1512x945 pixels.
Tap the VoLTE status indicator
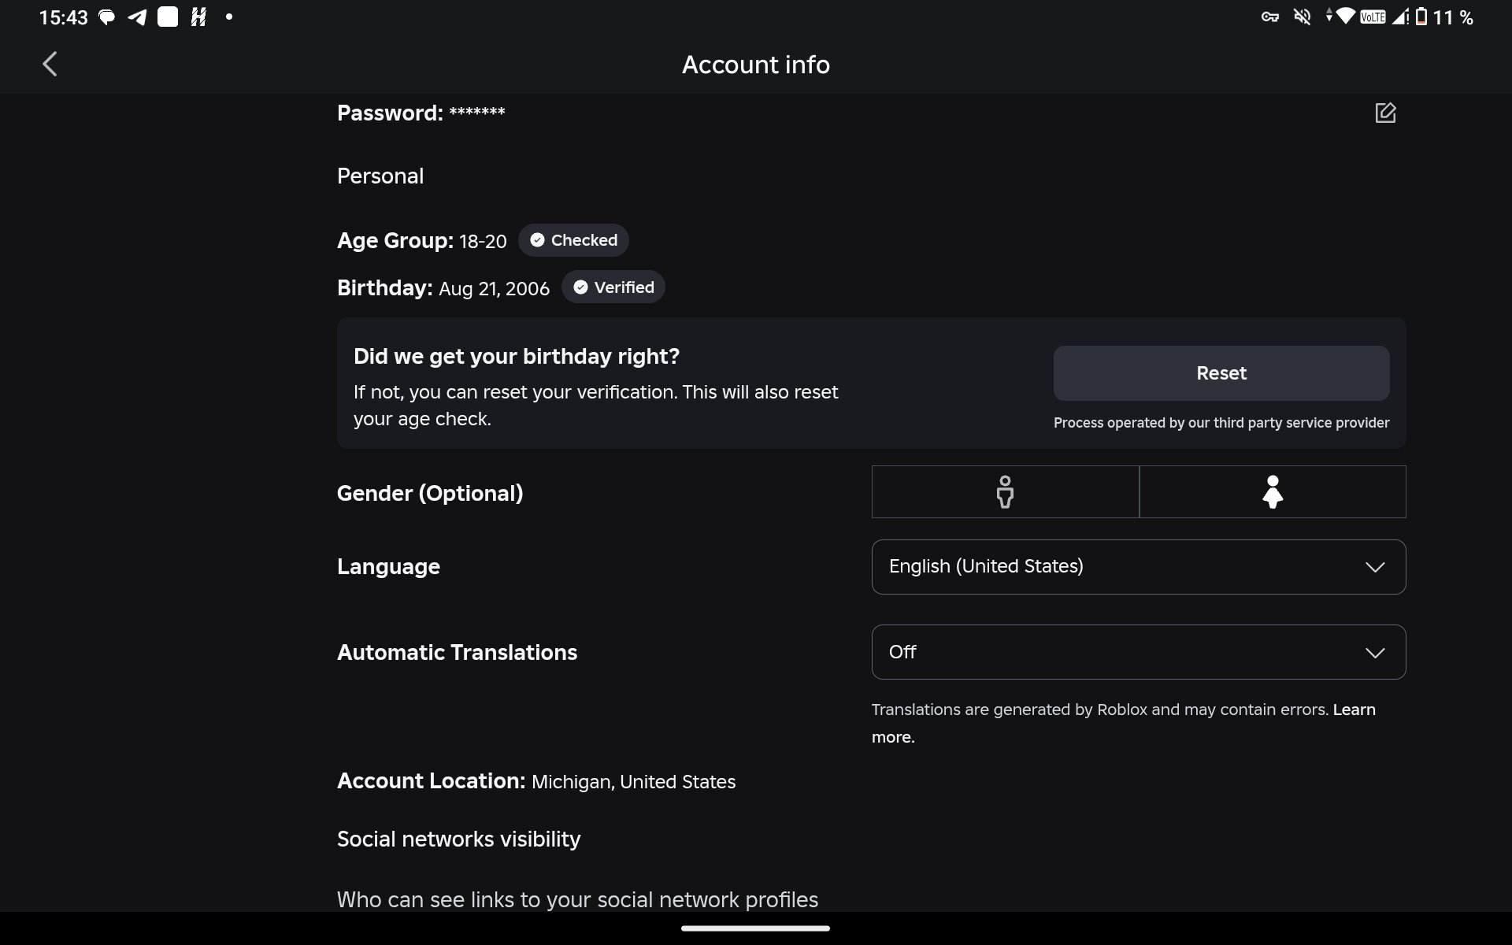pos(1373,17)
